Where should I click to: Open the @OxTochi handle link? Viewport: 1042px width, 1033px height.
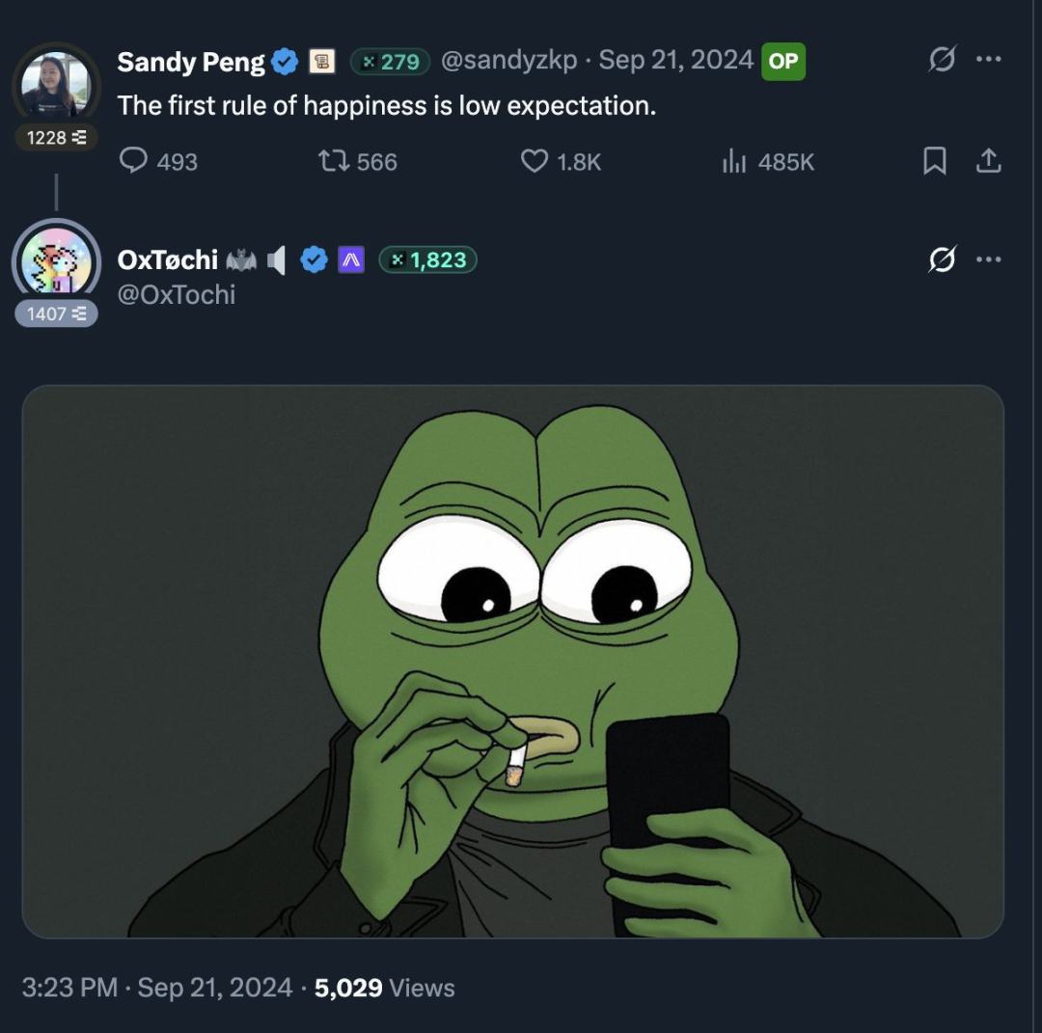177,294
